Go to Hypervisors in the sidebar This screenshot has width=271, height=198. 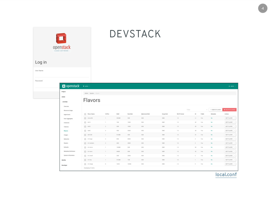point(67,115)
